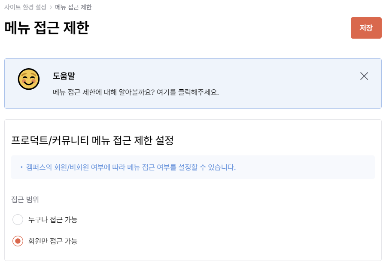This screenshot has width=386, height=267.
Task: Click the 프로덕트/커뮤니티 메뉴 접근 제한 설정 heading
Action: point(92,140)
